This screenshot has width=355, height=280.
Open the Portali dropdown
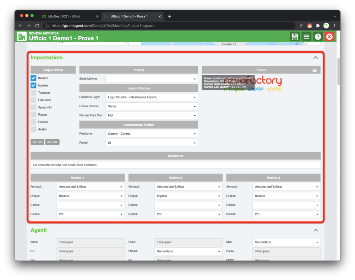(152, 143)
